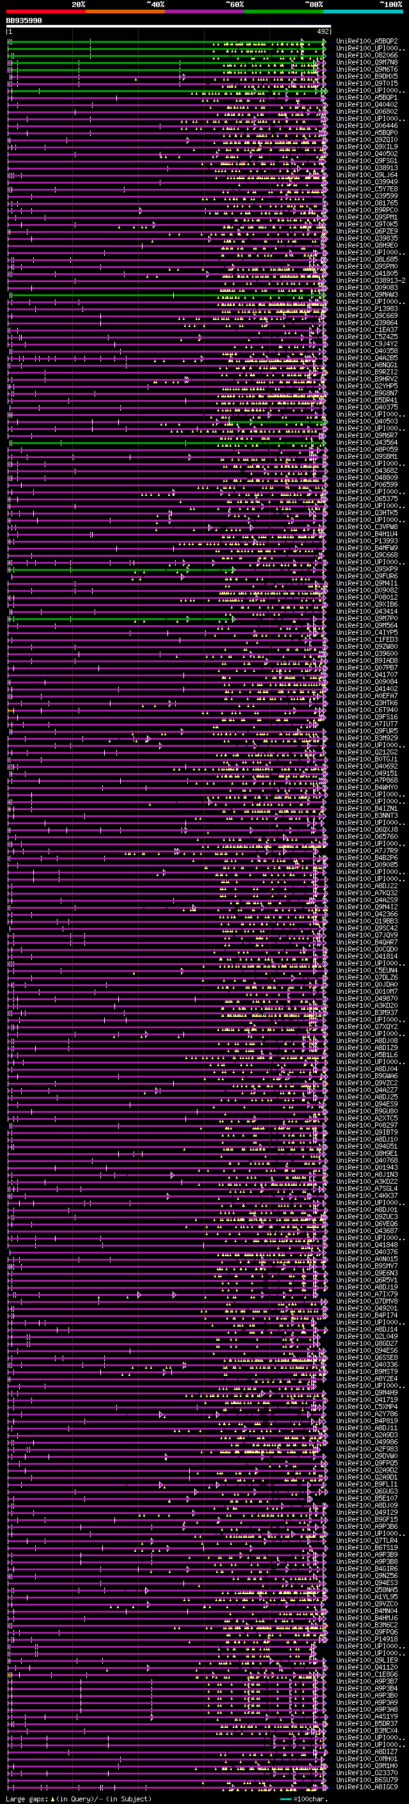
Task: Select hit label UniRef100_Q9M7P0
Action: (367, 618)
